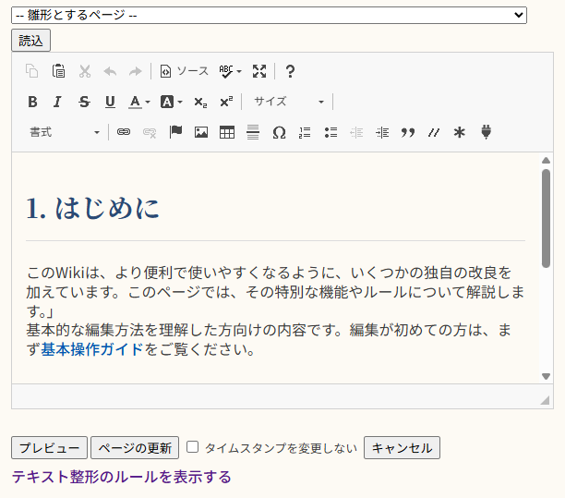Open the special character Omega picker

click(x=279, y=132)
